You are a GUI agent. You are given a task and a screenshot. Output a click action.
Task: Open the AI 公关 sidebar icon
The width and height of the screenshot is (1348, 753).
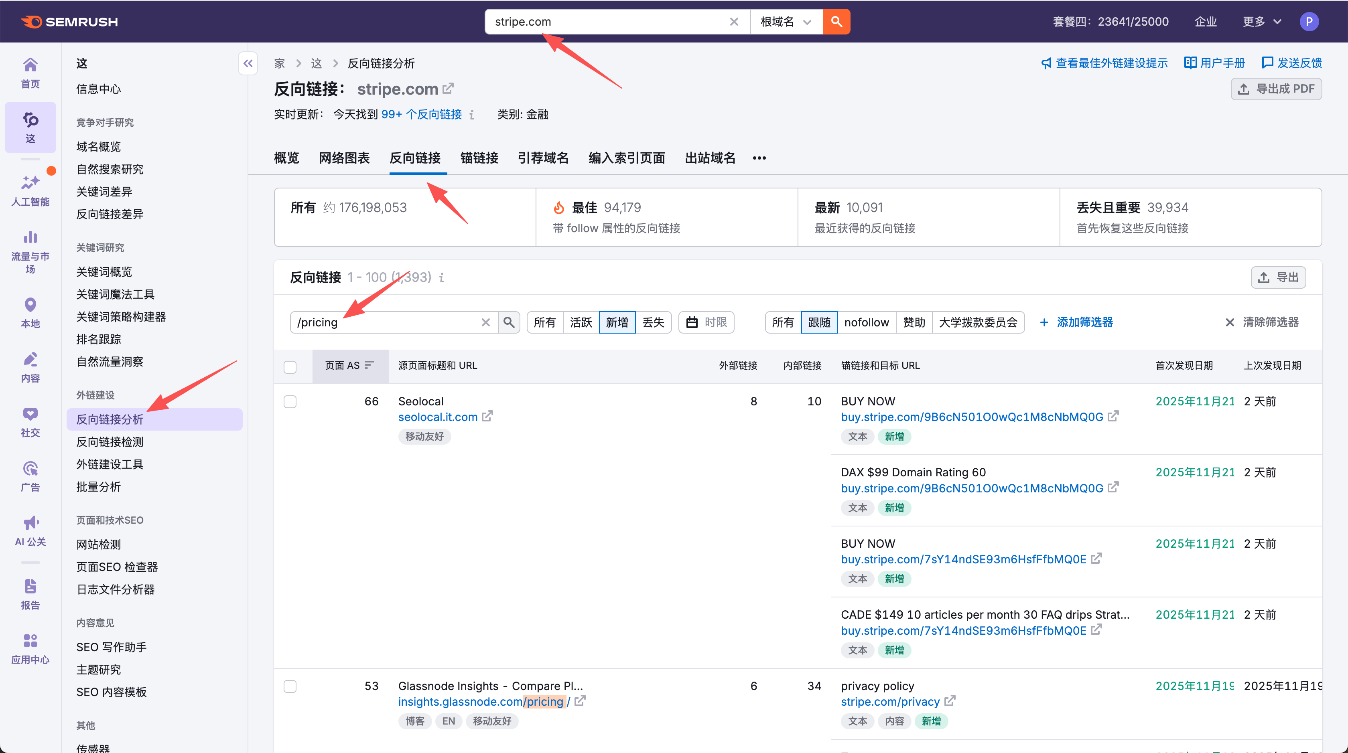click(30, 530)
